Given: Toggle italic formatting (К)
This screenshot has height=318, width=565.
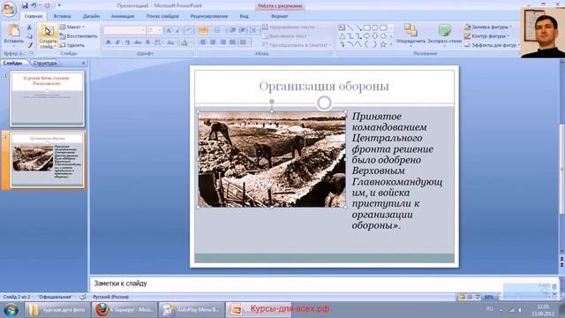Looking at the screenshot, I should (117, 42).
